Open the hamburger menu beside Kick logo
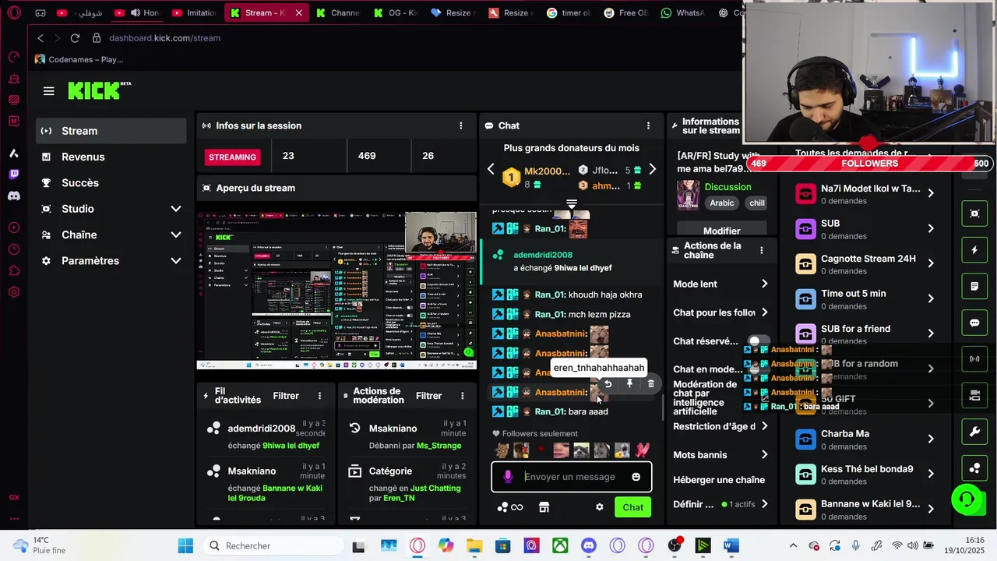Image resolution: width=997 pixels, height=561 pixels. (48, 91)
